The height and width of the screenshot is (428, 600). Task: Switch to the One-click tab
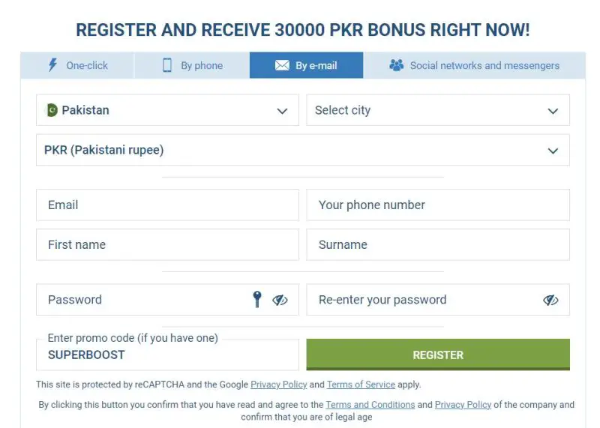(x=78, y=65)
